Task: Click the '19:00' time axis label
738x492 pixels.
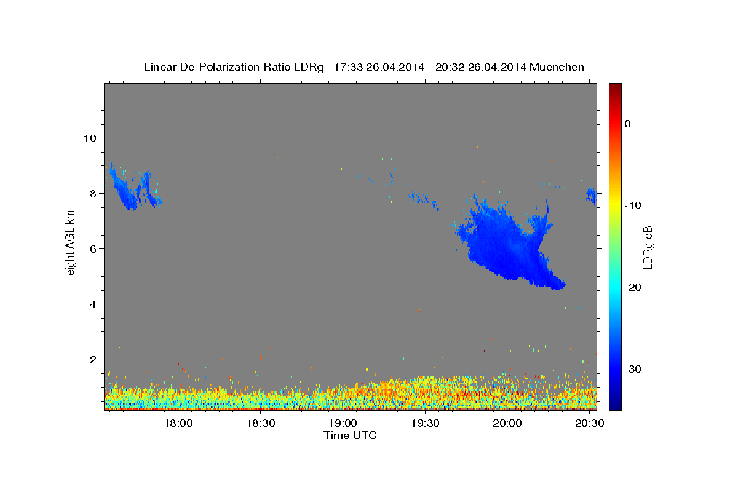Action: 343,424
